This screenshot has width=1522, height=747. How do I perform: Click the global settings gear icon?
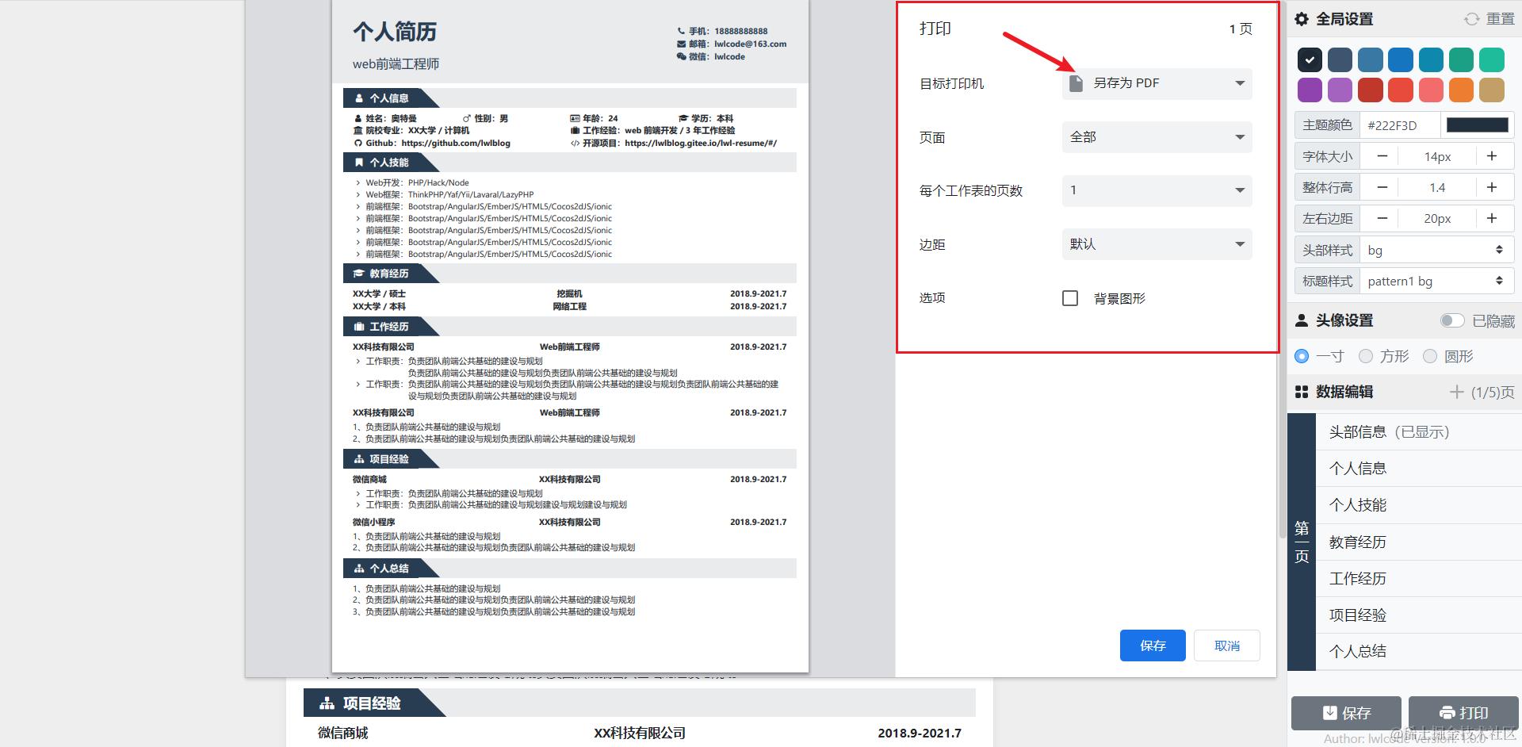click(x=1302, y=19)
